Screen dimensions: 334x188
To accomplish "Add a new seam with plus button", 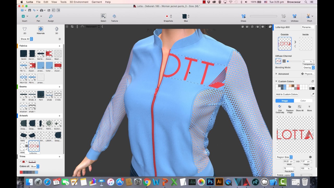I will coord(59,87).
